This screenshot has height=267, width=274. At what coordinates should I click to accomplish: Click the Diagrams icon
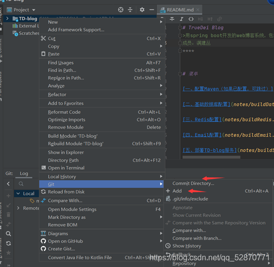[x=44, y=233]
